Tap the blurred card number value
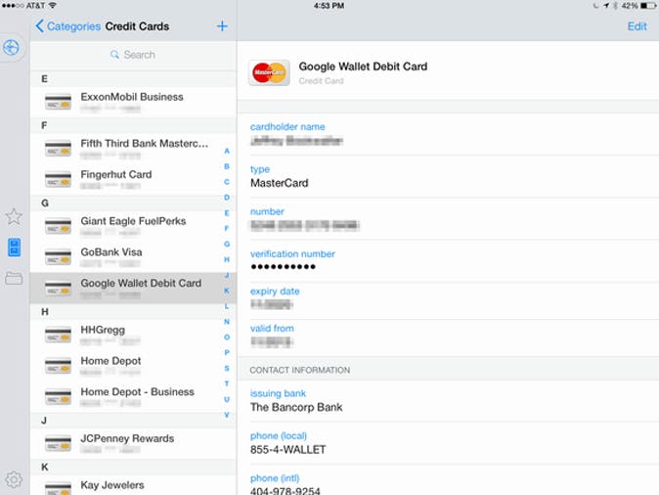The height and width of the screenshot is (495, 659). [305, 225]
